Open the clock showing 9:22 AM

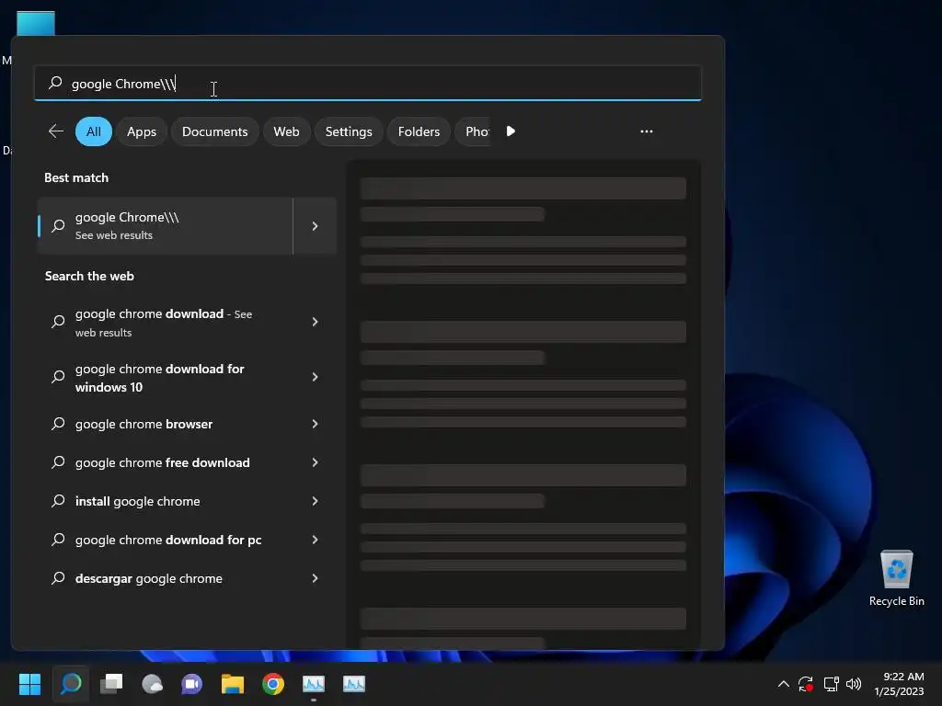pos(900,684)
